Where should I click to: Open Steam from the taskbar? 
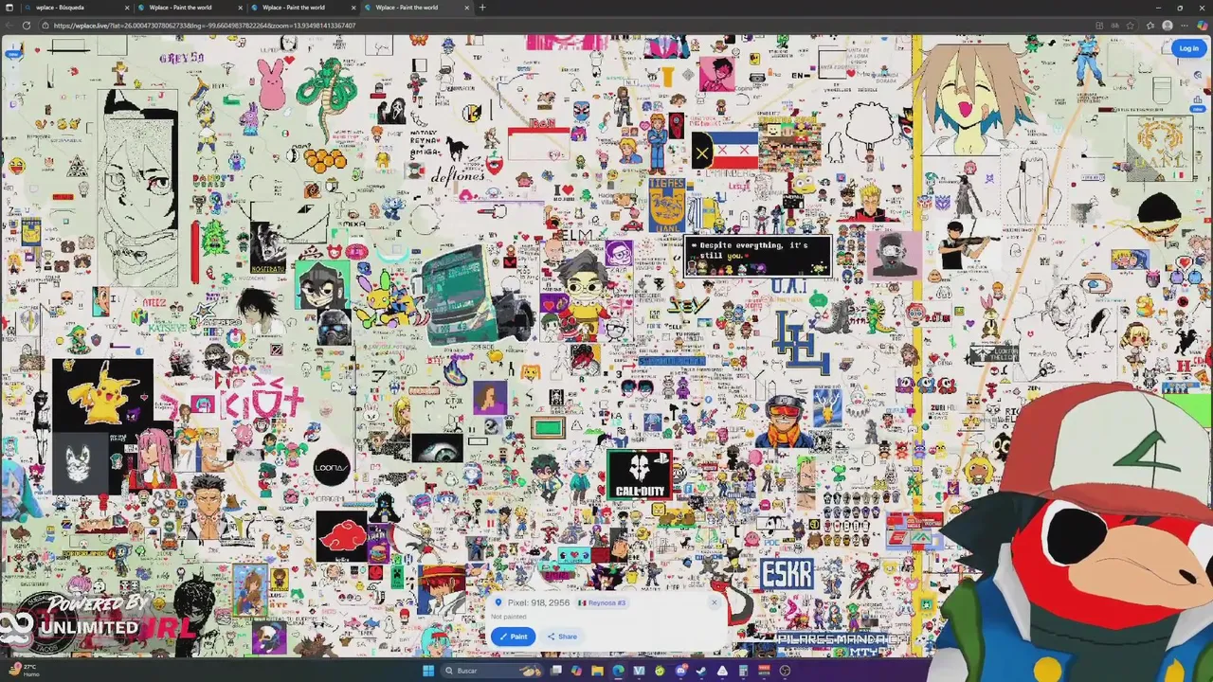(701, 671)
